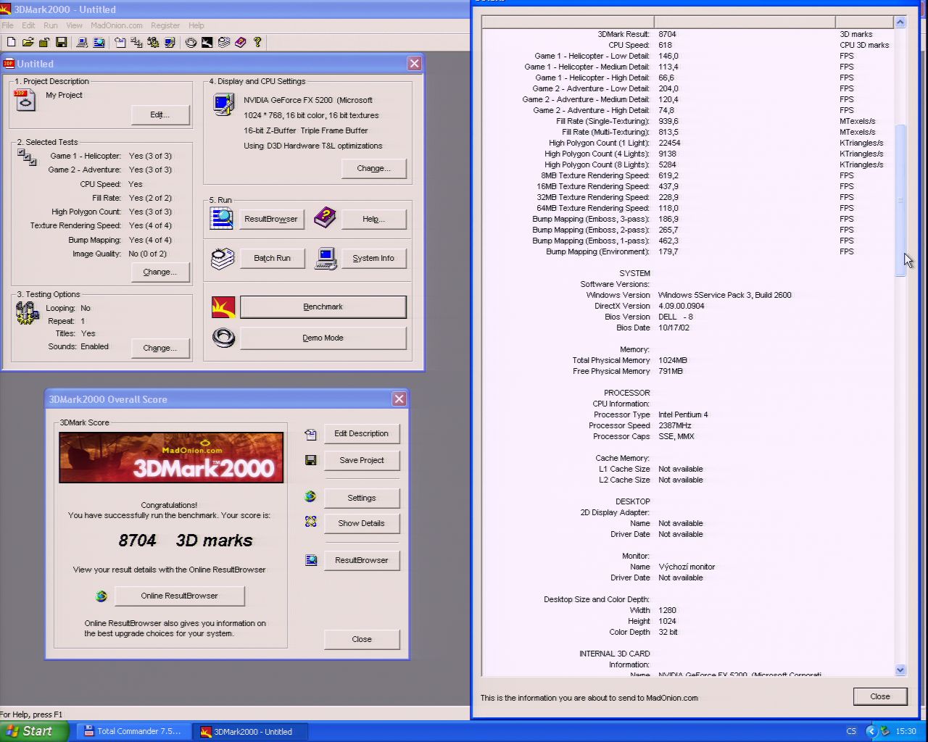The height and width of the screenshot is (742, 928).
Task: Switch to Total Commander taskbar button
Action: 133,731
